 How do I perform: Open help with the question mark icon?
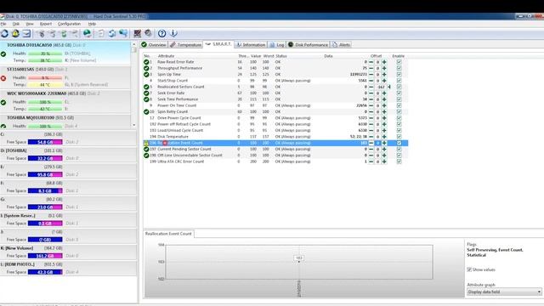(161, 33)
